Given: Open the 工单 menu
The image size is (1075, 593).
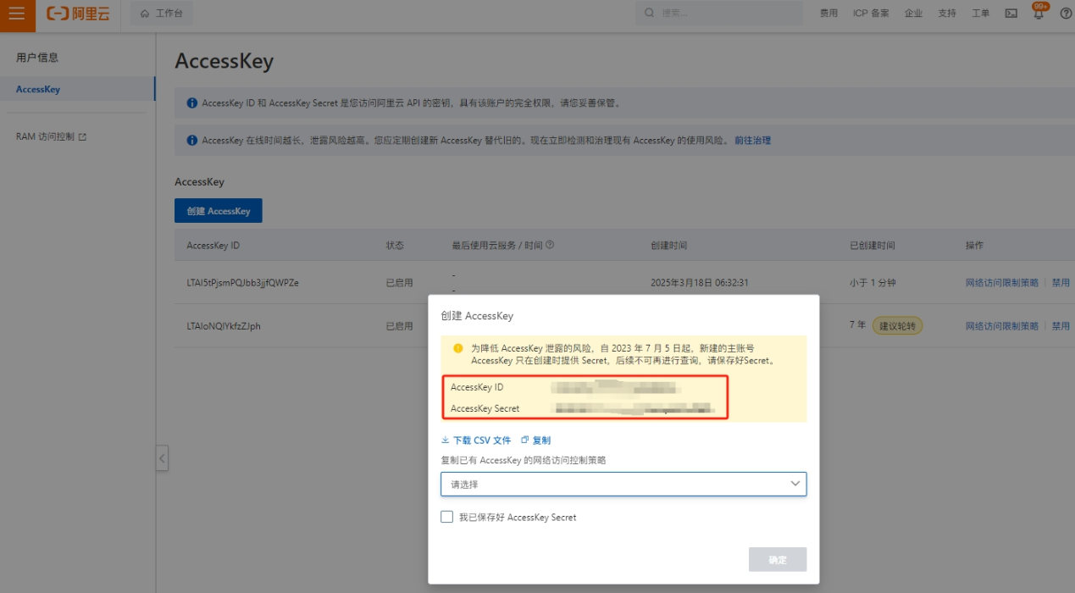Looking at the screenshot, I should click(x=980, y=14).
